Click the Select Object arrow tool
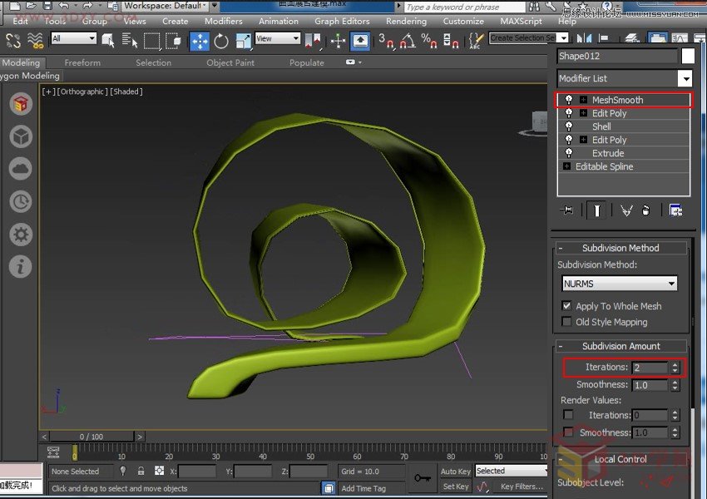The width and height of the screenshot is (707, 499). click(108, 41)
